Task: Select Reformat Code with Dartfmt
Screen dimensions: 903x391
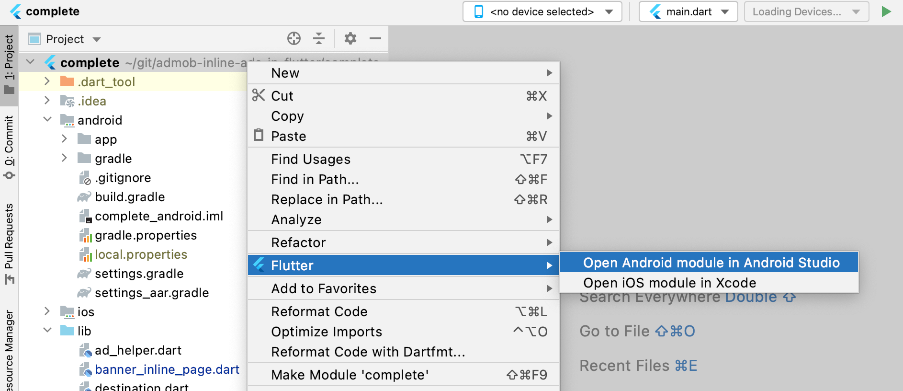Action: [x=403, y=352]
